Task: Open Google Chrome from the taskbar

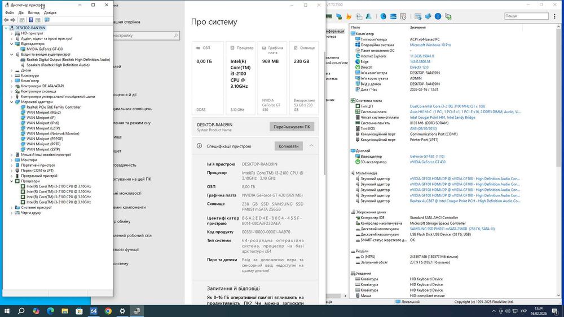Action: pyautogui.click(x=108, y=311)
